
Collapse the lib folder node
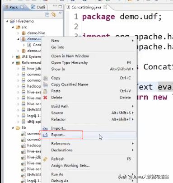pyautogui.click(x=13, y=128)
